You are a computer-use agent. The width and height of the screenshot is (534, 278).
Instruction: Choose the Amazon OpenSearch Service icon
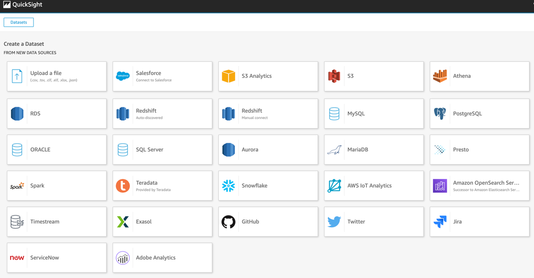[x=440, y=186]
